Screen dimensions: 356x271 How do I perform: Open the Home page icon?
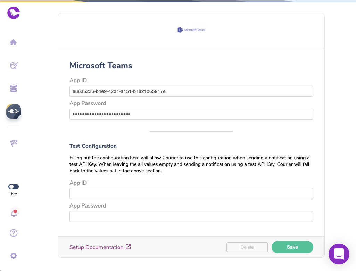pos(14,42)
